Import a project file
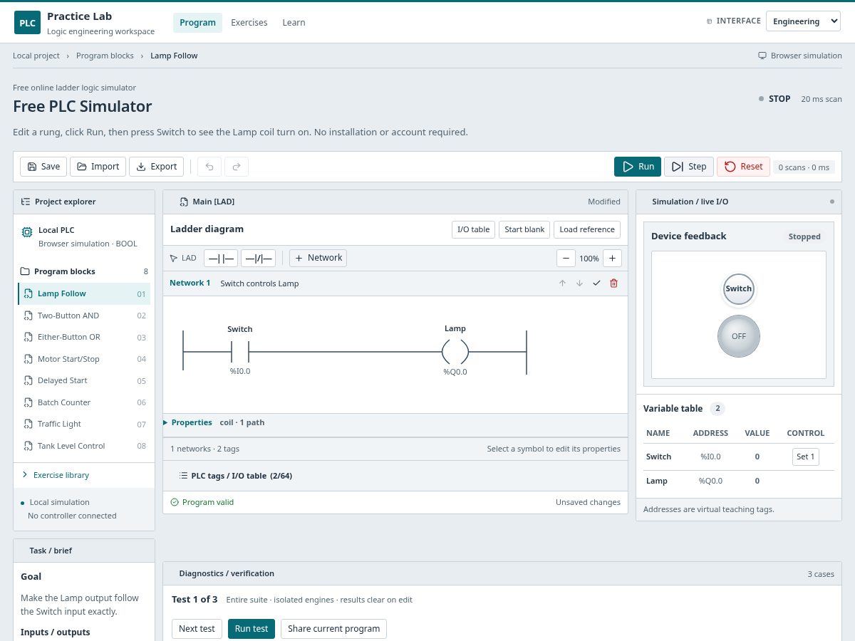The image size is (855, 641). click(98, 167)
